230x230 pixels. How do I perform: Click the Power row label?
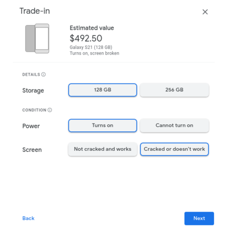coord(31,126)
